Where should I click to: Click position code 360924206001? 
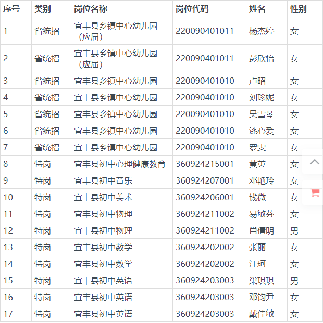pyautogui.click(x=205, y=198)
